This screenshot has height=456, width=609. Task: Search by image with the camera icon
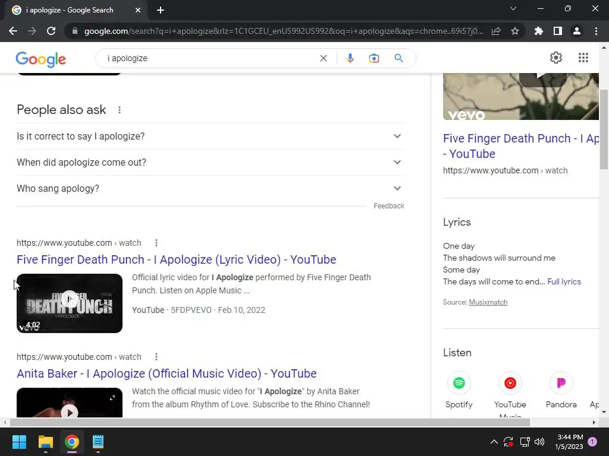click(x=373, y=58)
